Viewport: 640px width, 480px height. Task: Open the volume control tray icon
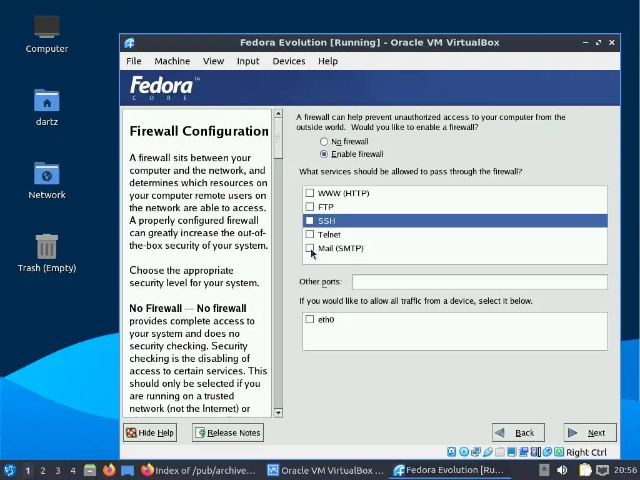tap(562, 470)
